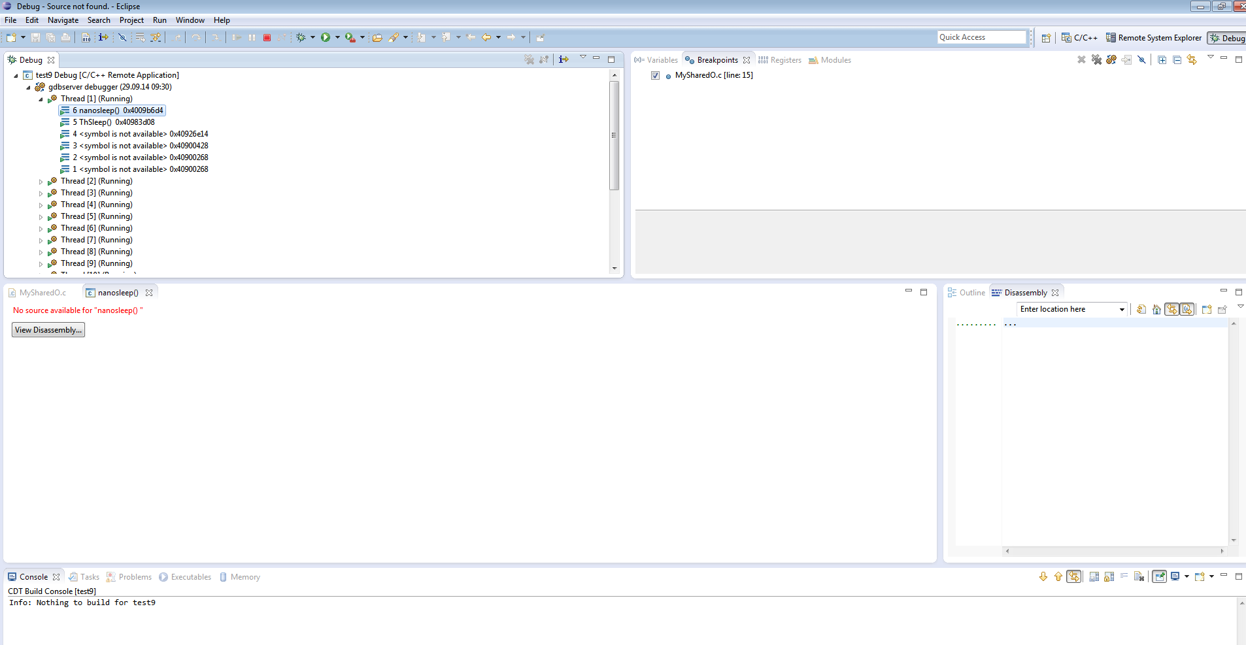Expand Thread [2] (Running)
The width and height of the screenshot is (1246, 645).
pyautogui.click(x=41, y=182)
